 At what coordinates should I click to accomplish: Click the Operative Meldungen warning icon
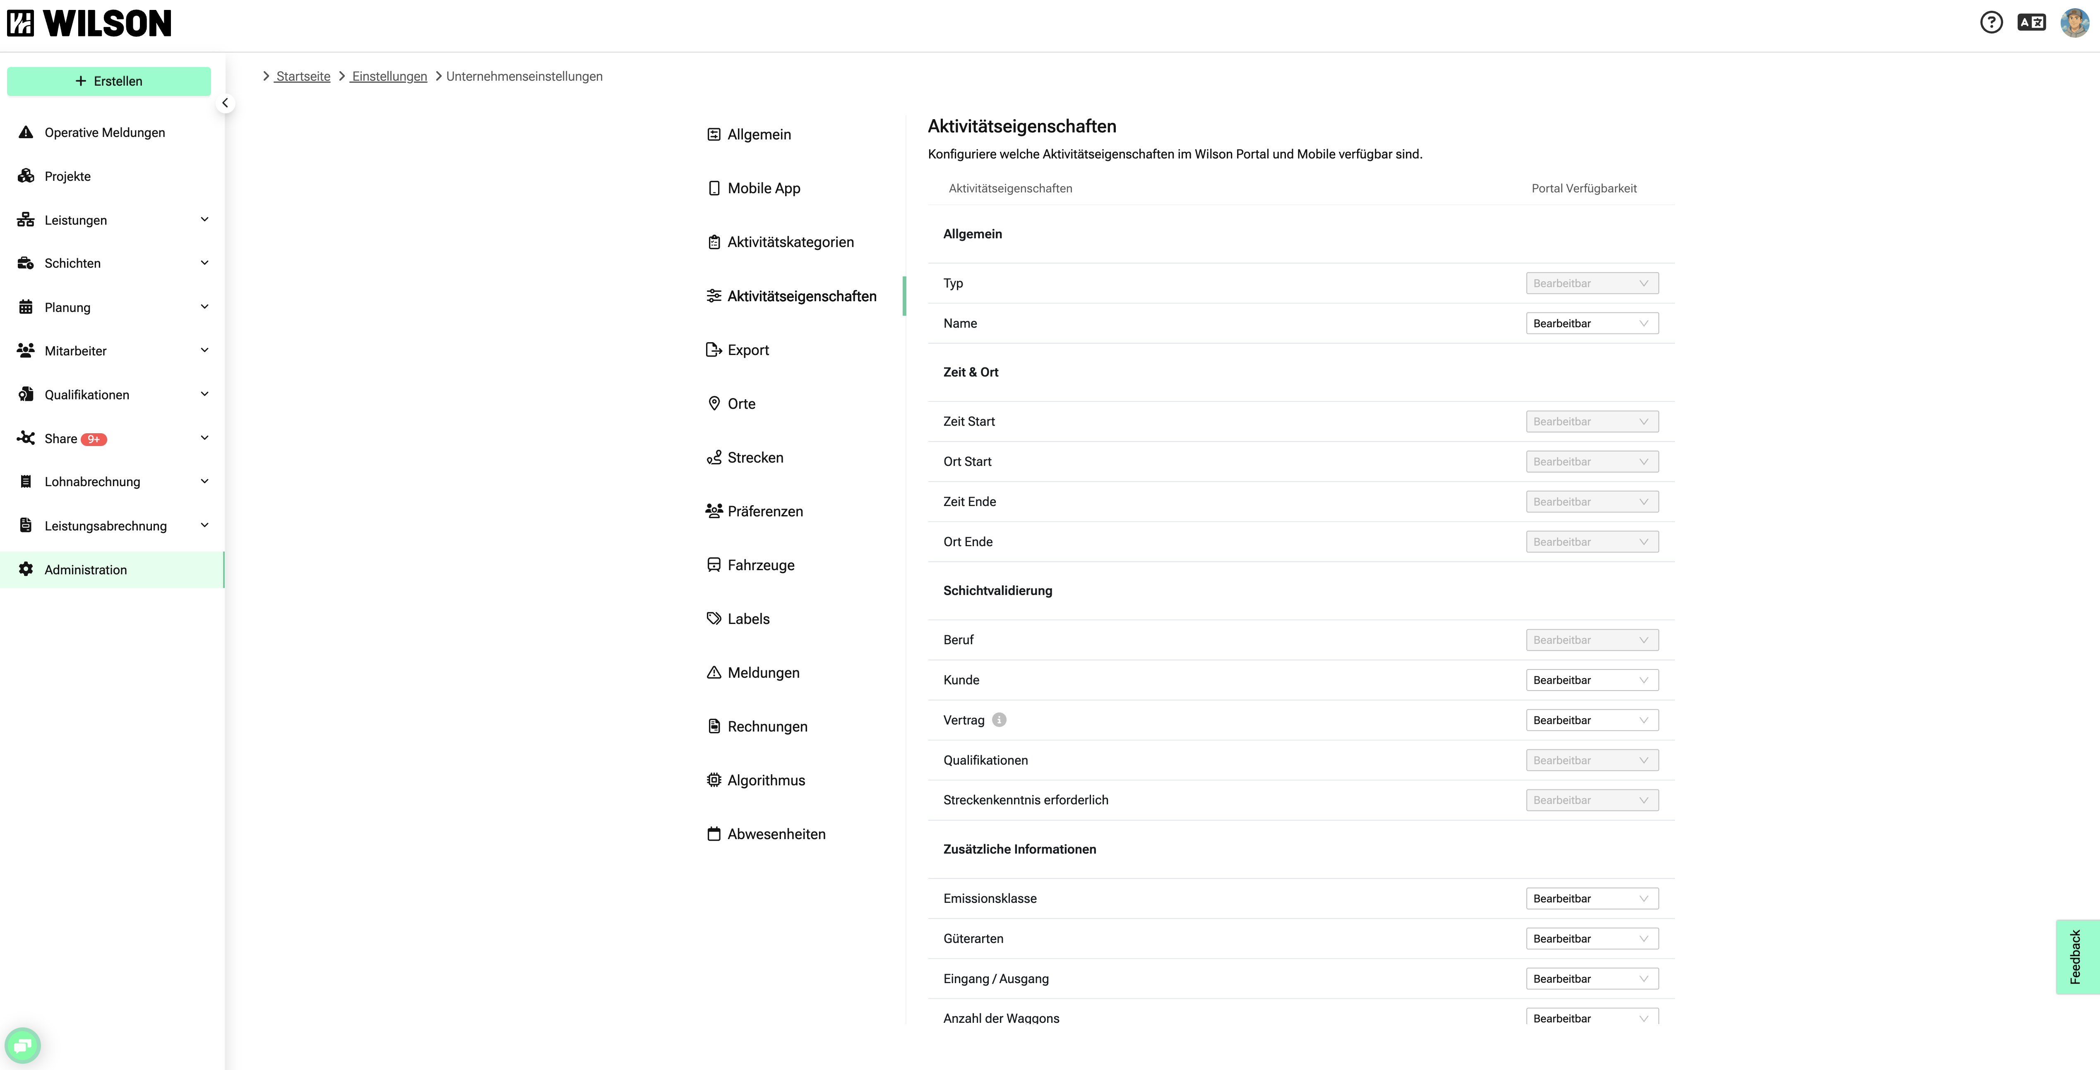[26, 132]
